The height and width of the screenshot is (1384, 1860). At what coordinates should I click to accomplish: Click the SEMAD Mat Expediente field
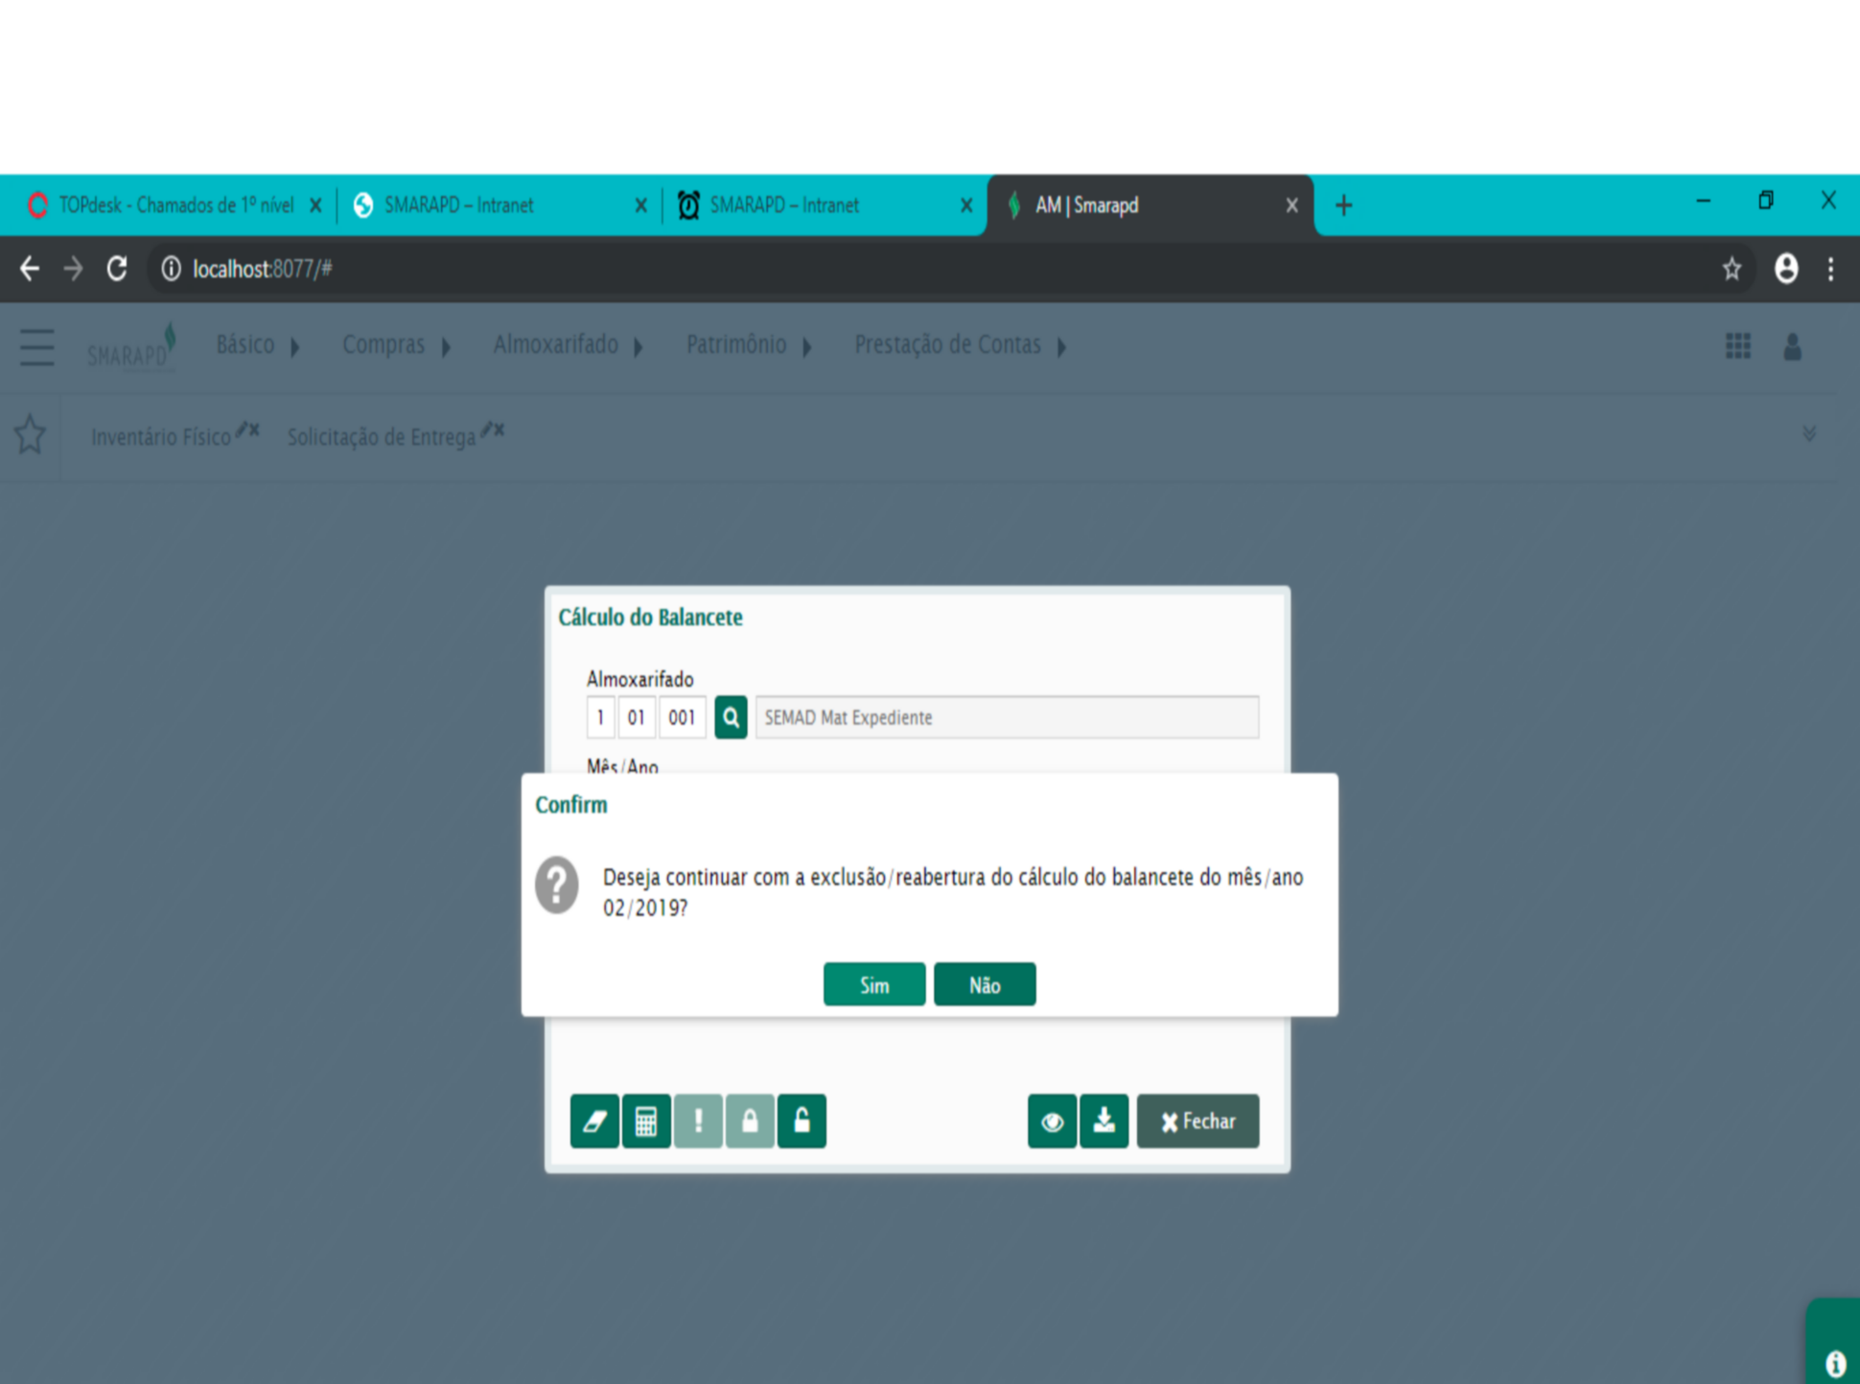[1007, 717]
